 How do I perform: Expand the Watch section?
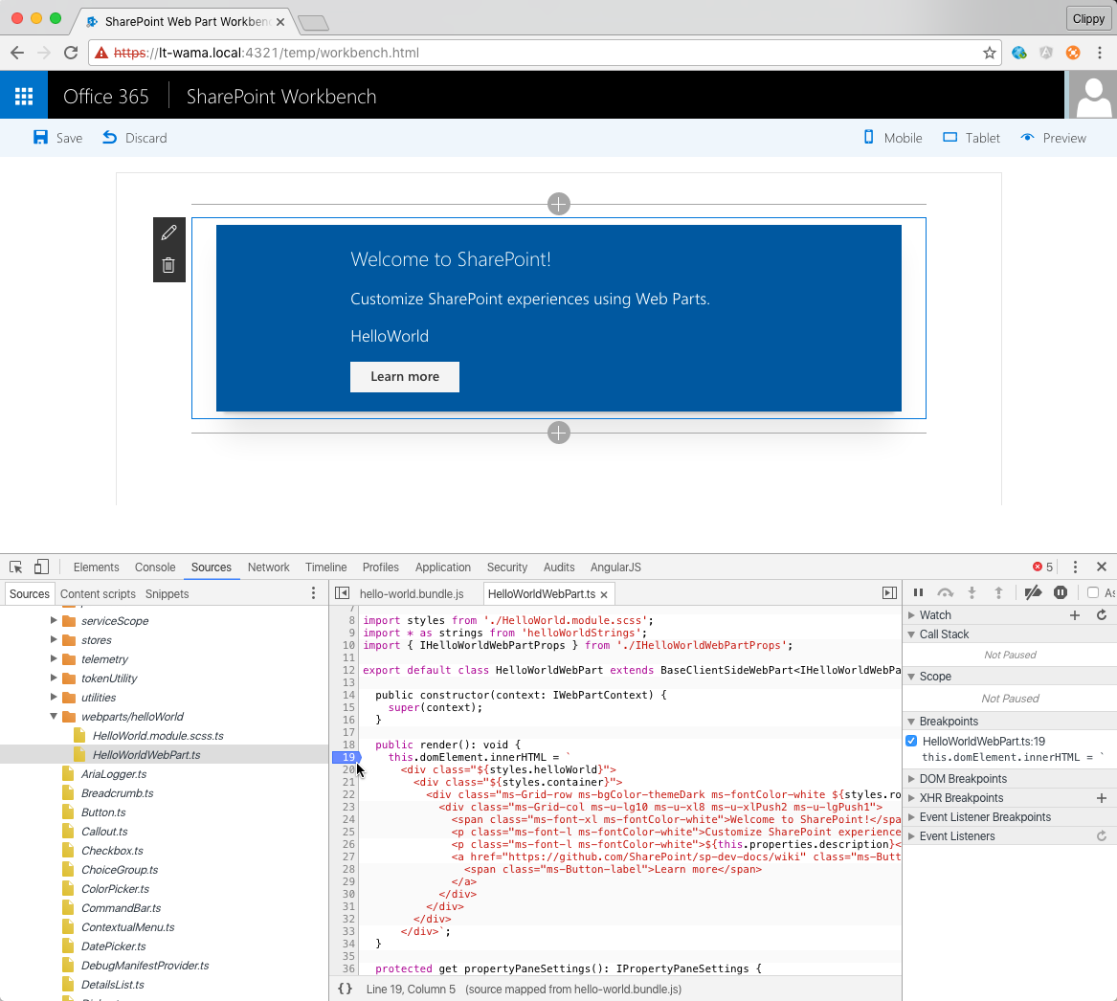pos(911,614)
